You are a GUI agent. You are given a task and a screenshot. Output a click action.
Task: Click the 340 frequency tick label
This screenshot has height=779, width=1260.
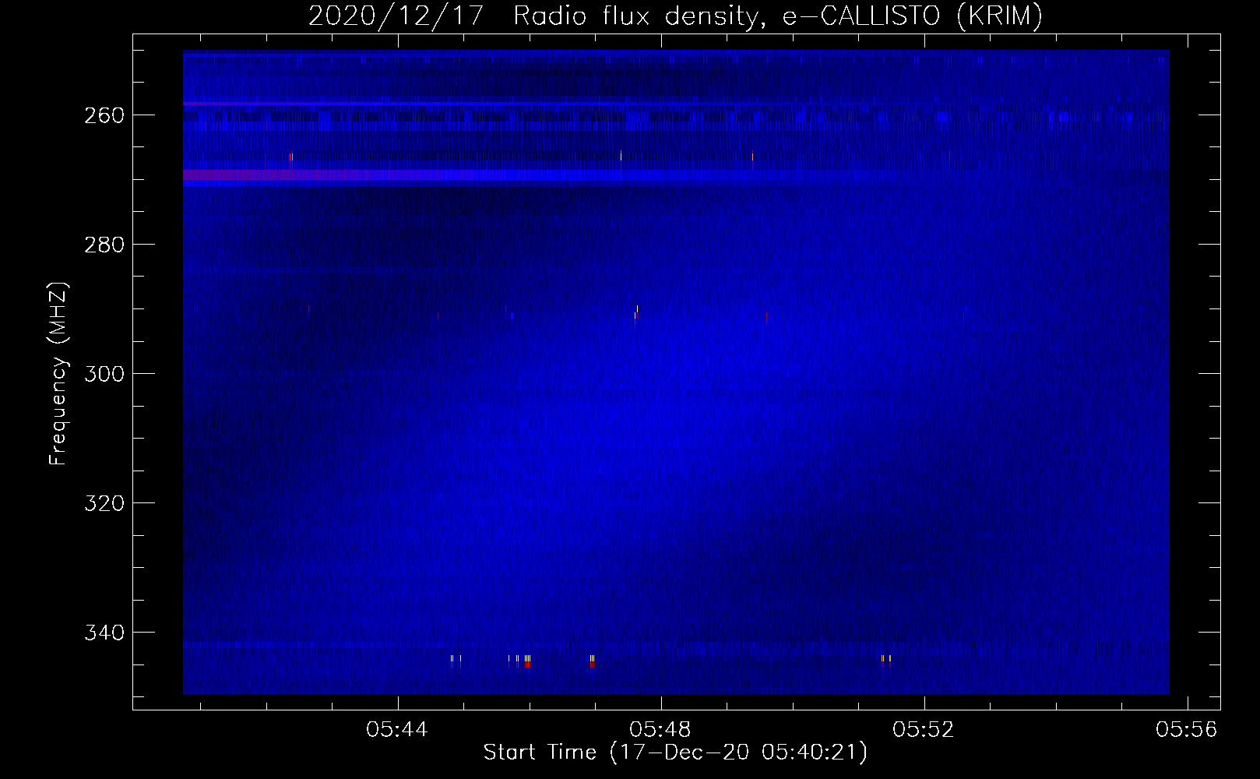click(104, 633)
